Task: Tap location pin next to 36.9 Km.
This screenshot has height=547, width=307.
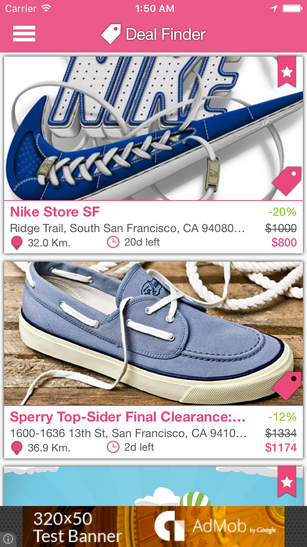Action: (17, 448)
